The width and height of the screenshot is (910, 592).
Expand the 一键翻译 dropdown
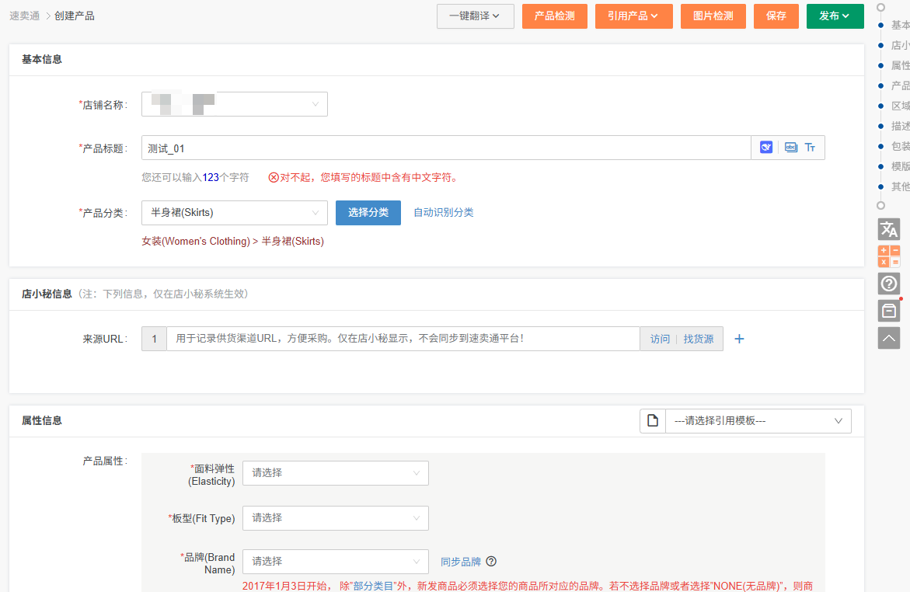click(475, 16)
